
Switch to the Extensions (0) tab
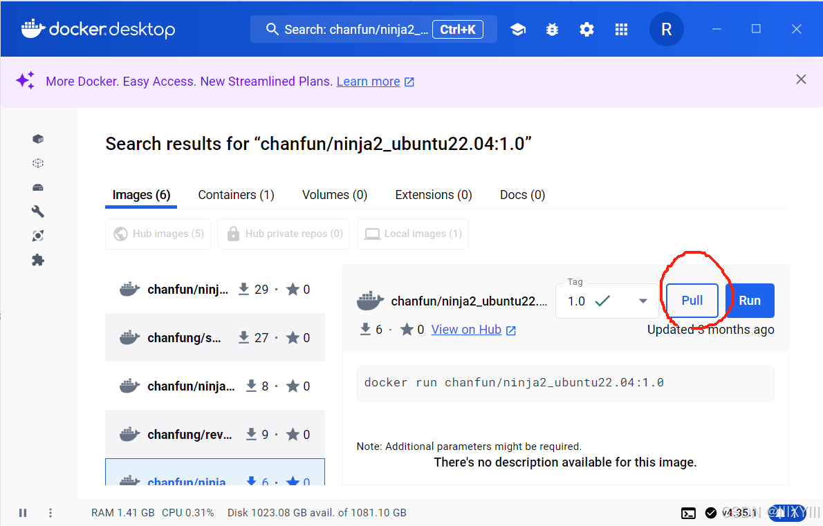pos(433,194)
